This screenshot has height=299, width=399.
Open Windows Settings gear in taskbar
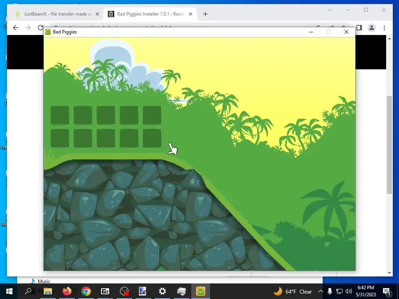coord(162,291)
